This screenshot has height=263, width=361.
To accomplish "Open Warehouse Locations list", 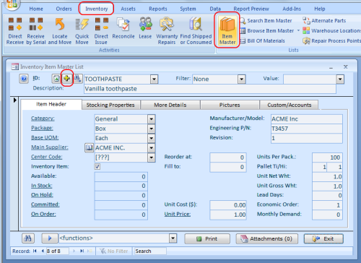I will tap(331, 31).
